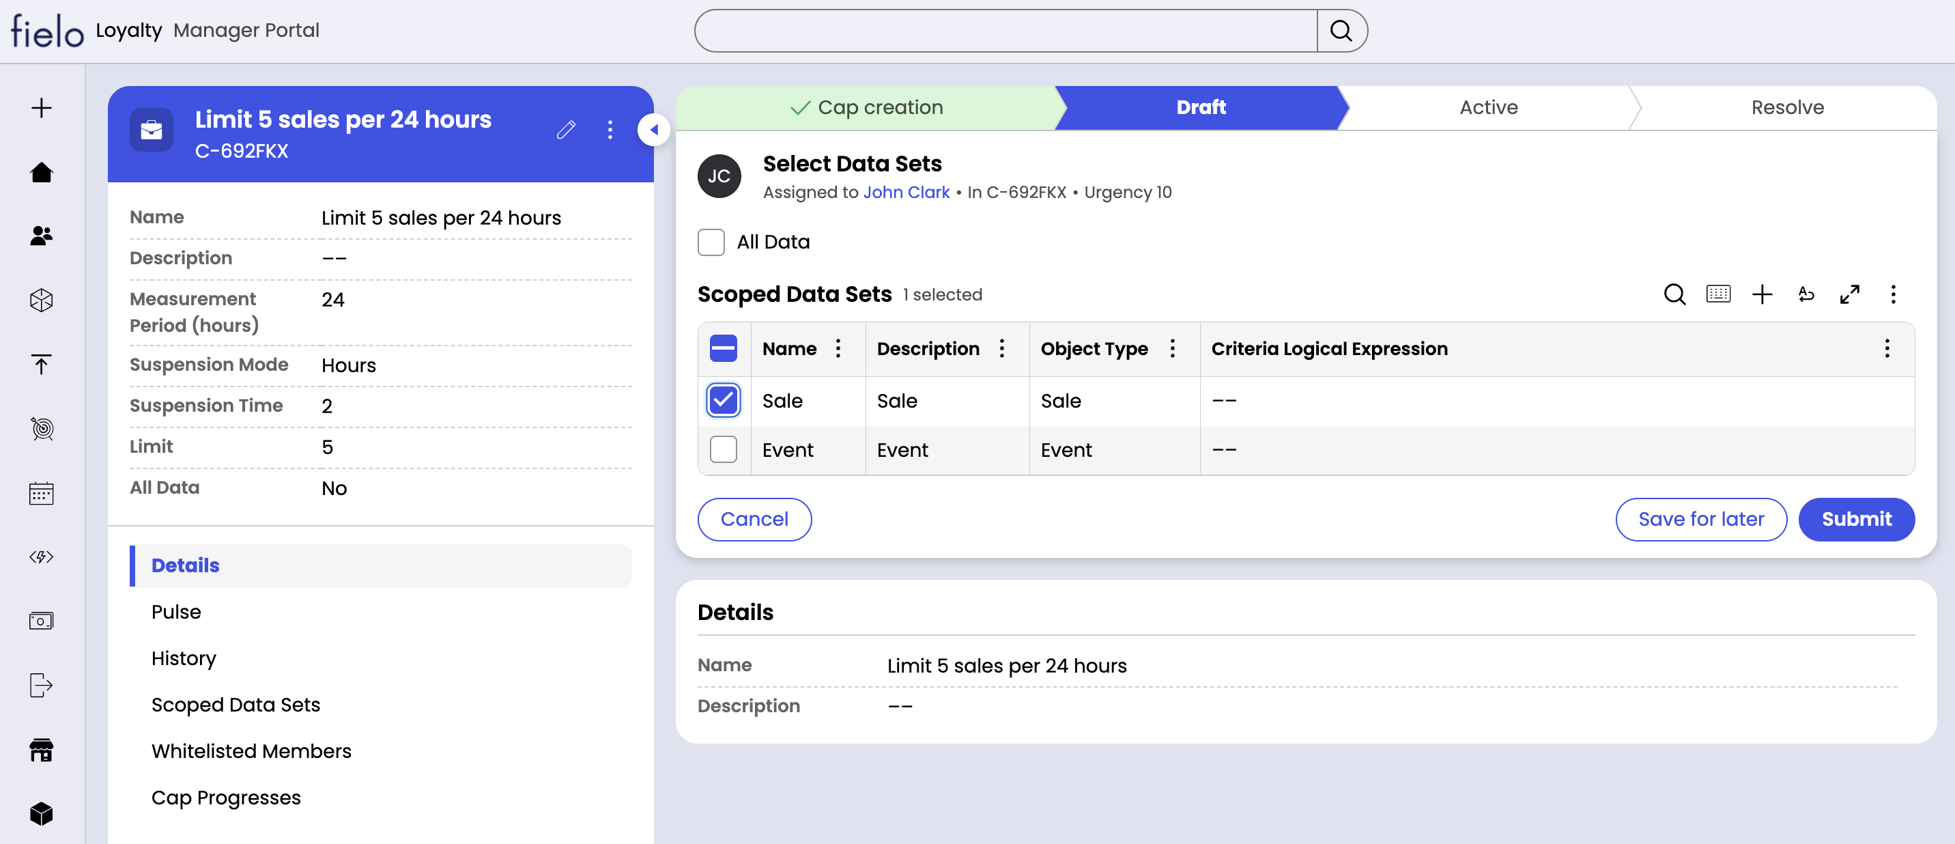Image resolution: width=1955 pixels, height=844 pixels.
Task: Collapse the left panel with arrow button
Action: click(x=653, y=130)
